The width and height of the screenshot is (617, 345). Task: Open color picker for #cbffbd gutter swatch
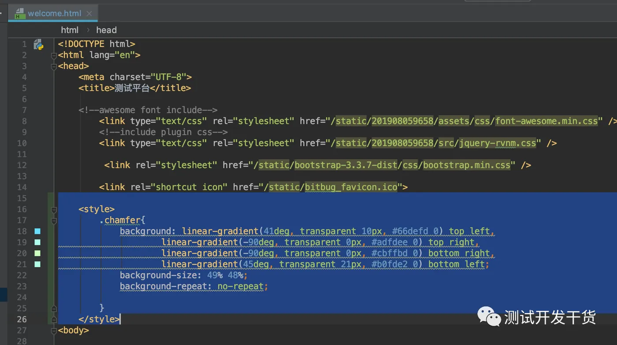(x=37, y=253)
